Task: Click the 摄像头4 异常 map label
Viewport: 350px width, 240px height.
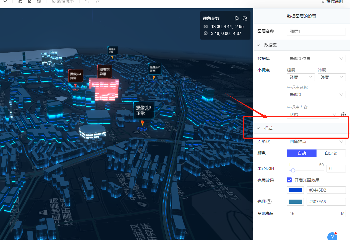Action: [75, 76]
